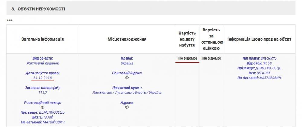Click the total area value 113,7
Image resolution: width=302 pixels, height=127 pixels.
pyautogui.click(x=43, y=93)
